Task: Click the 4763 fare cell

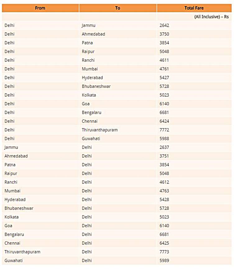Action: click(164, 191)
